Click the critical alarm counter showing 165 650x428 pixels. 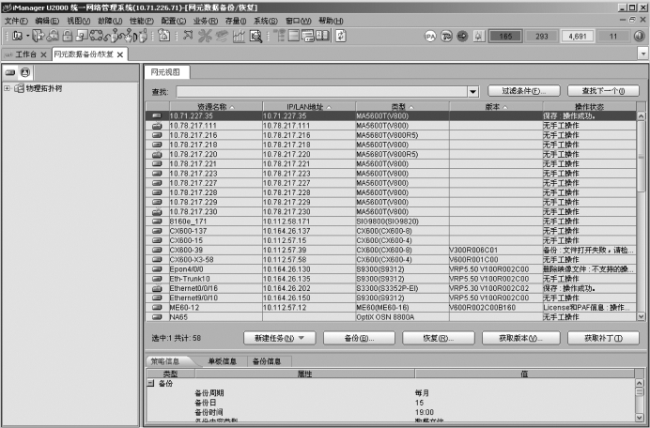click(x=505, y=37)
